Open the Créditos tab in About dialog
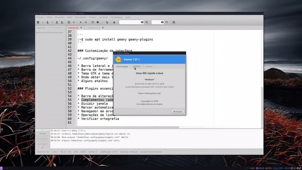 (136, 67)
